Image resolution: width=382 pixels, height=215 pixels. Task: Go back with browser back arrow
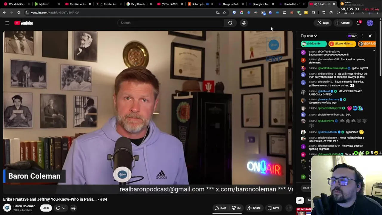[x=4, y=13]
